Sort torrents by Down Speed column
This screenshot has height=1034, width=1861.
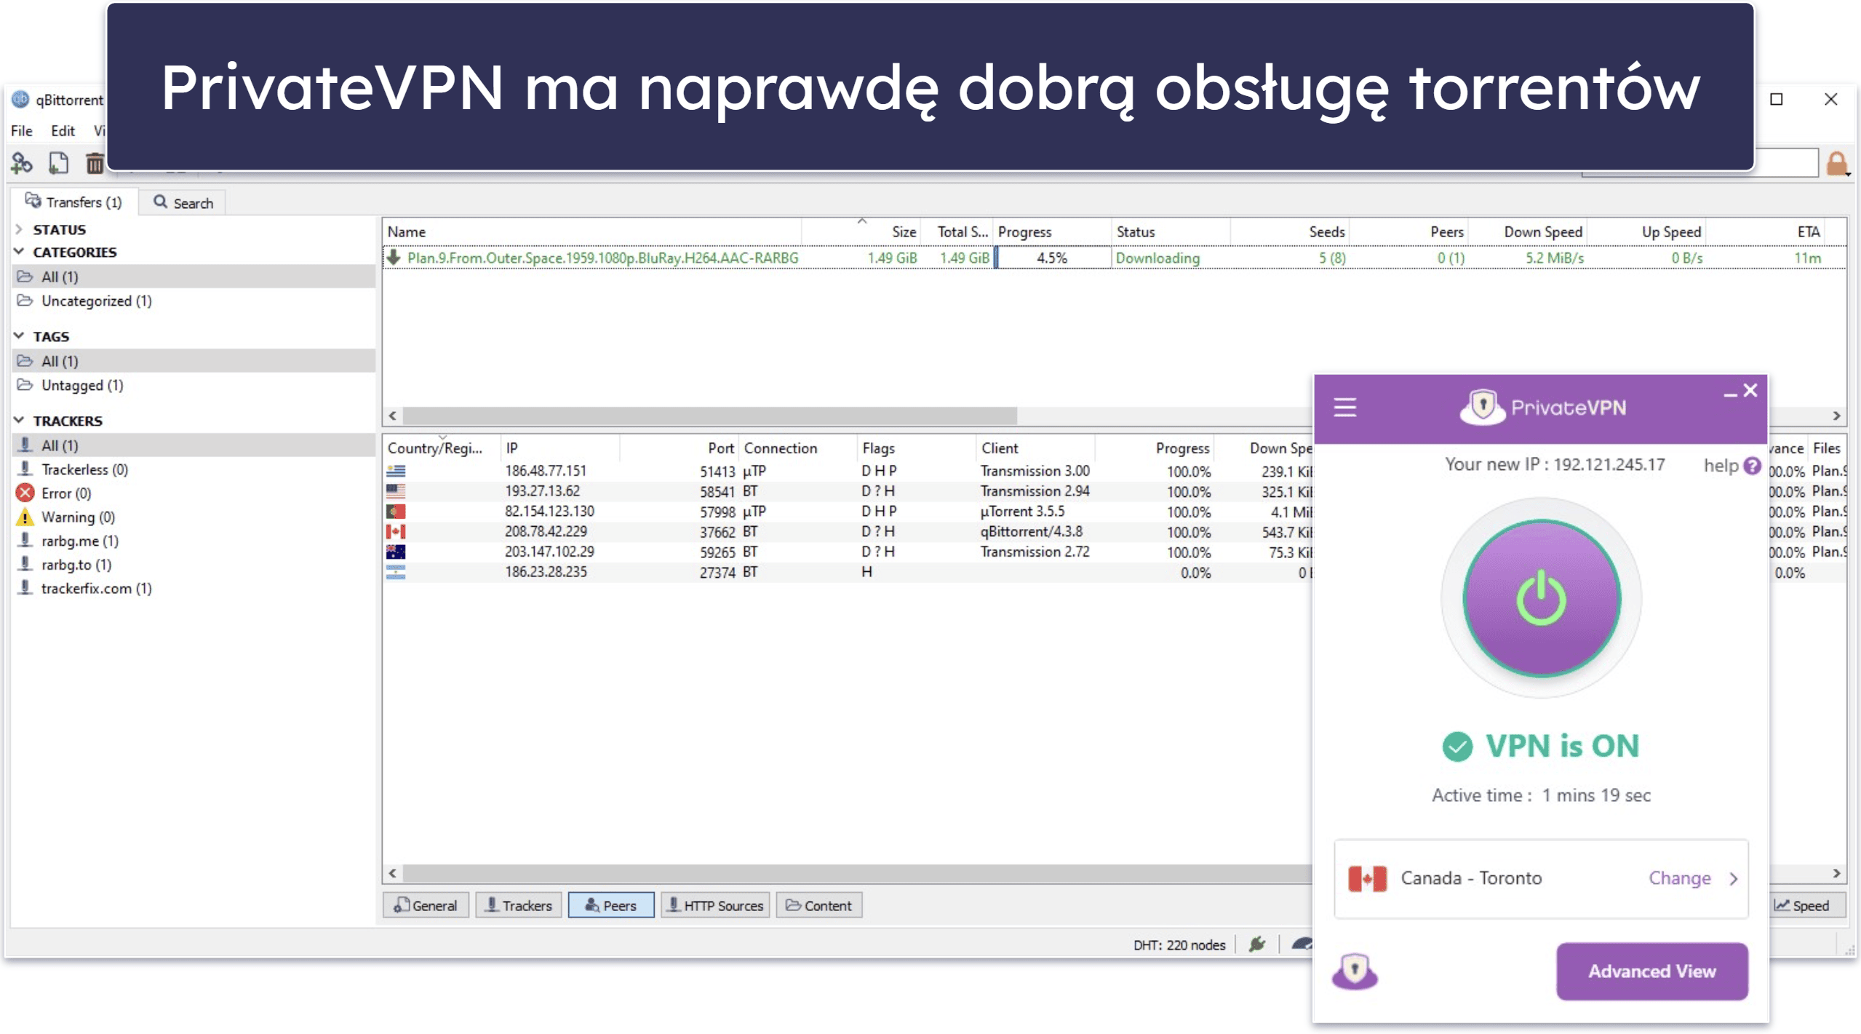tap(1529, 231)
